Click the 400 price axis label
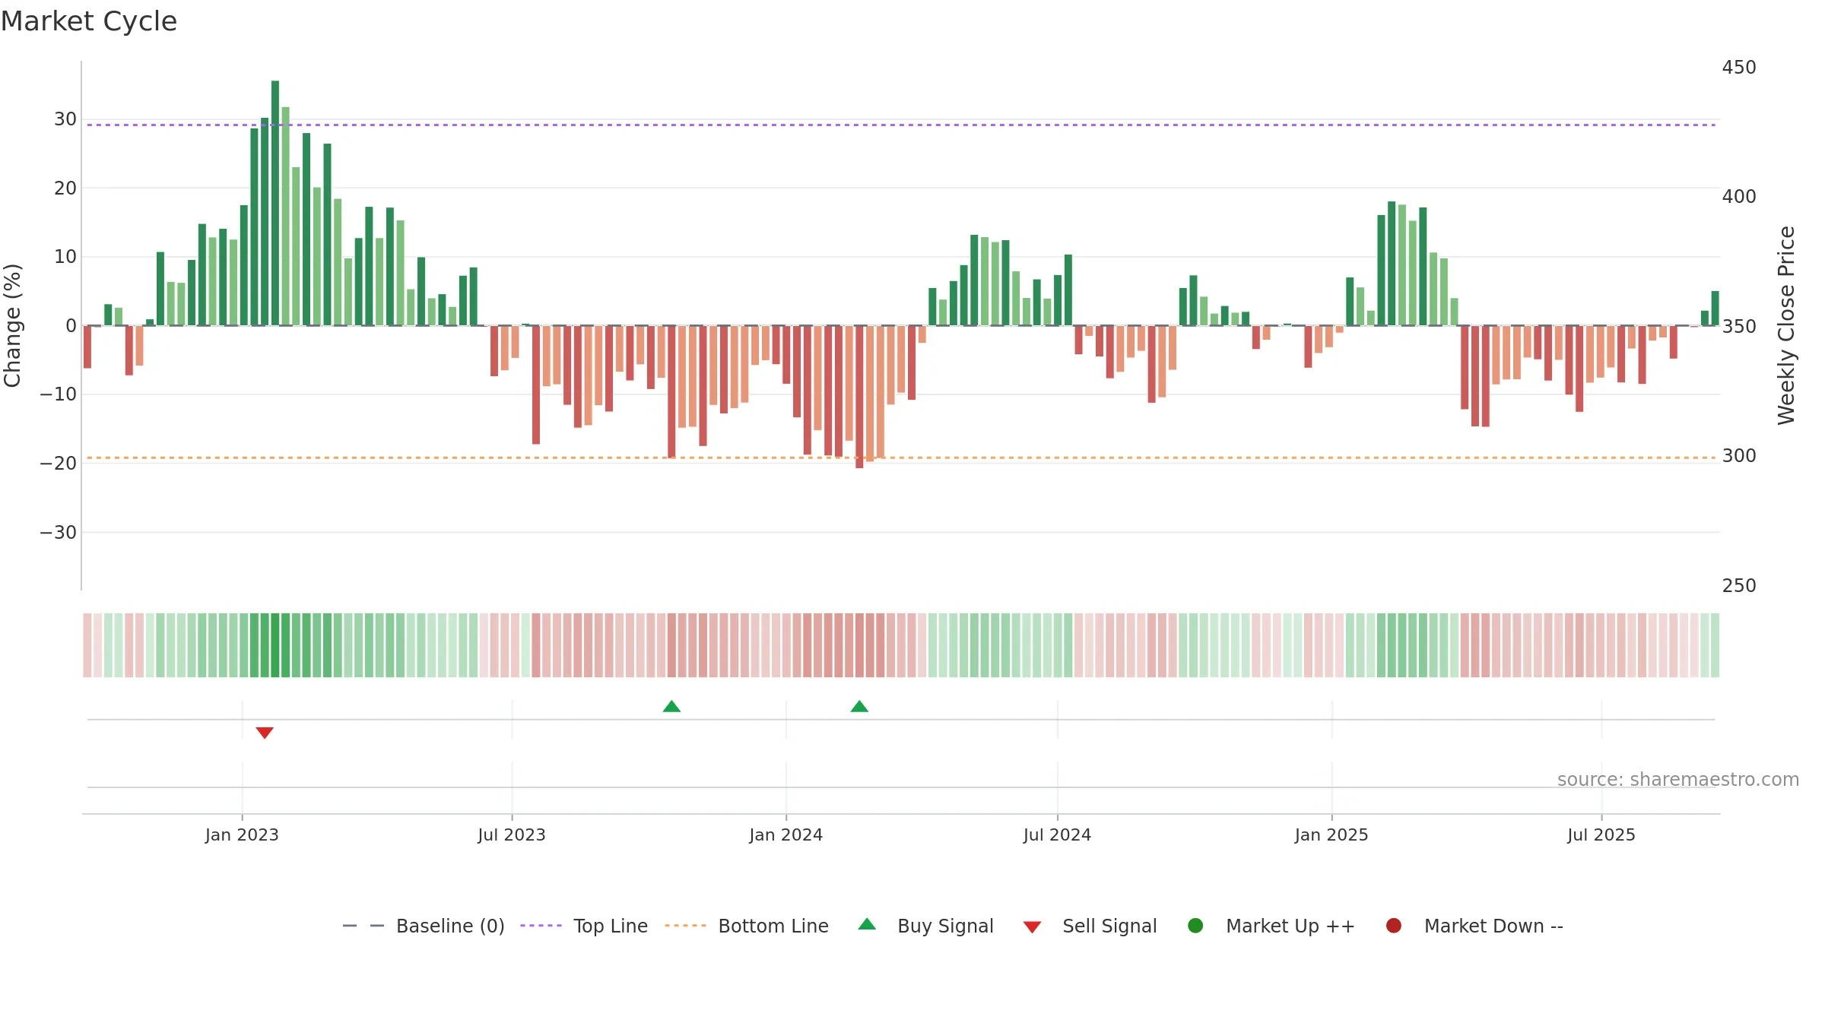This screenshot has height=1026, width=1825. click(1739, 197)
